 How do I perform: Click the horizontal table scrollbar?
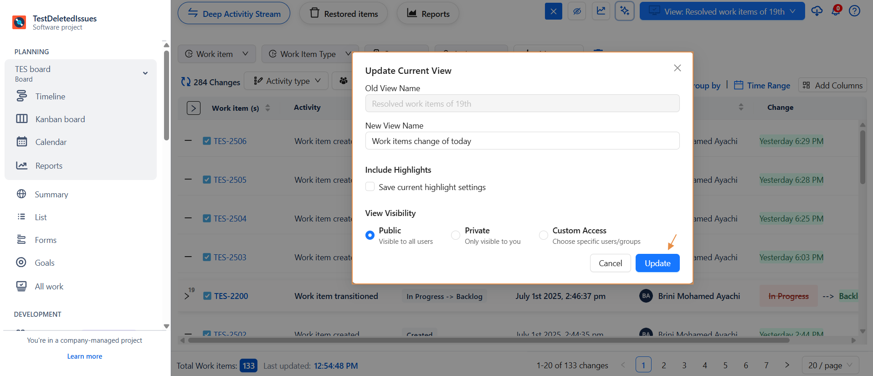click(x=488, y=340)
